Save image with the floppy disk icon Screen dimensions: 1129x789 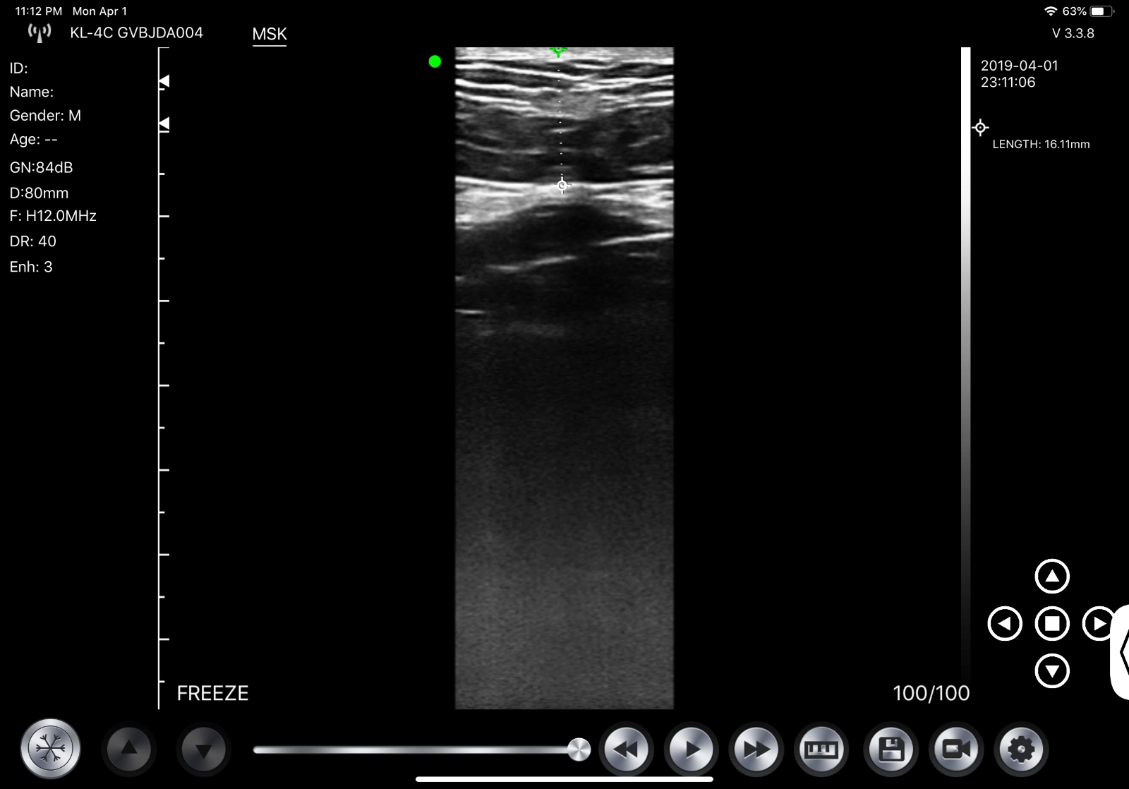pyautogui.click(x=891, y=749)
